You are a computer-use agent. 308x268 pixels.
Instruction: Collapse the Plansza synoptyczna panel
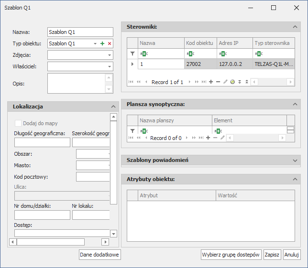[295, 104]
